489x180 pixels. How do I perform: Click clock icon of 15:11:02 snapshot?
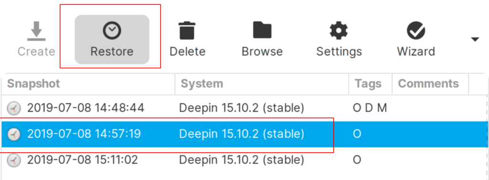[x=14, y=160]
